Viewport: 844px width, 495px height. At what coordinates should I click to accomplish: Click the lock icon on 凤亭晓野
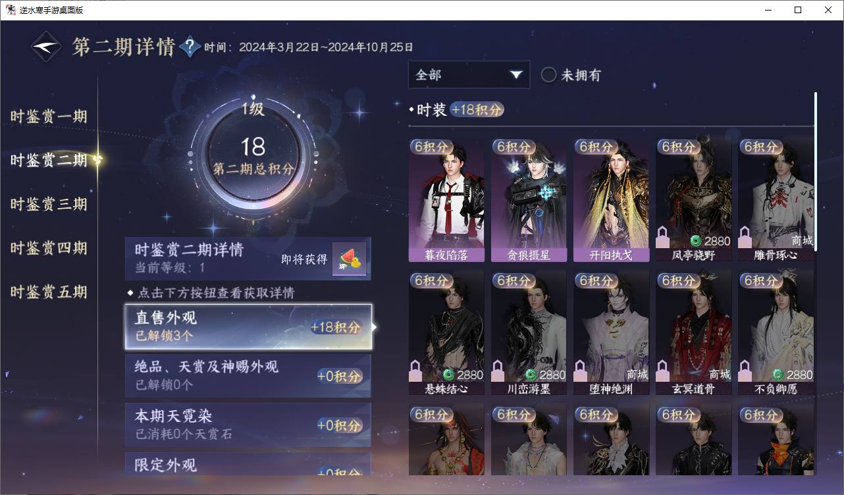click(x=662, y=237)
